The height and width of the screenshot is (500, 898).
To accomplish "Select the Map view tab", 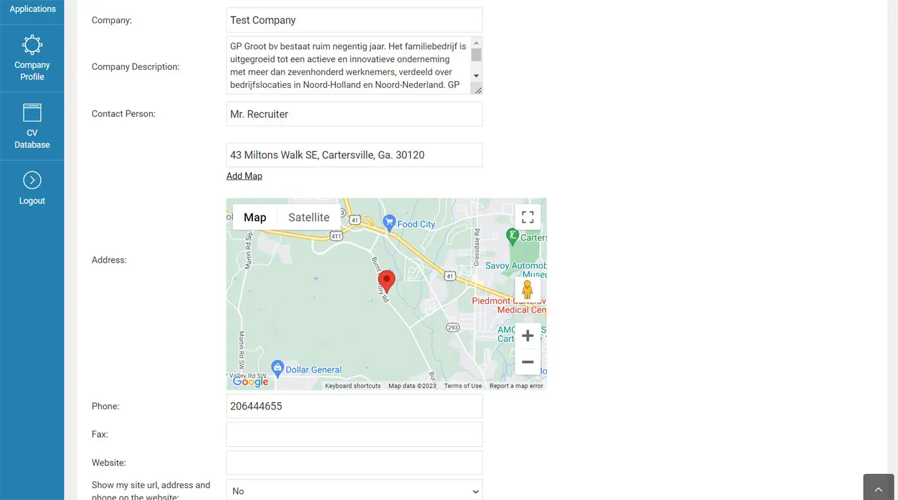I will click(255, 217).
